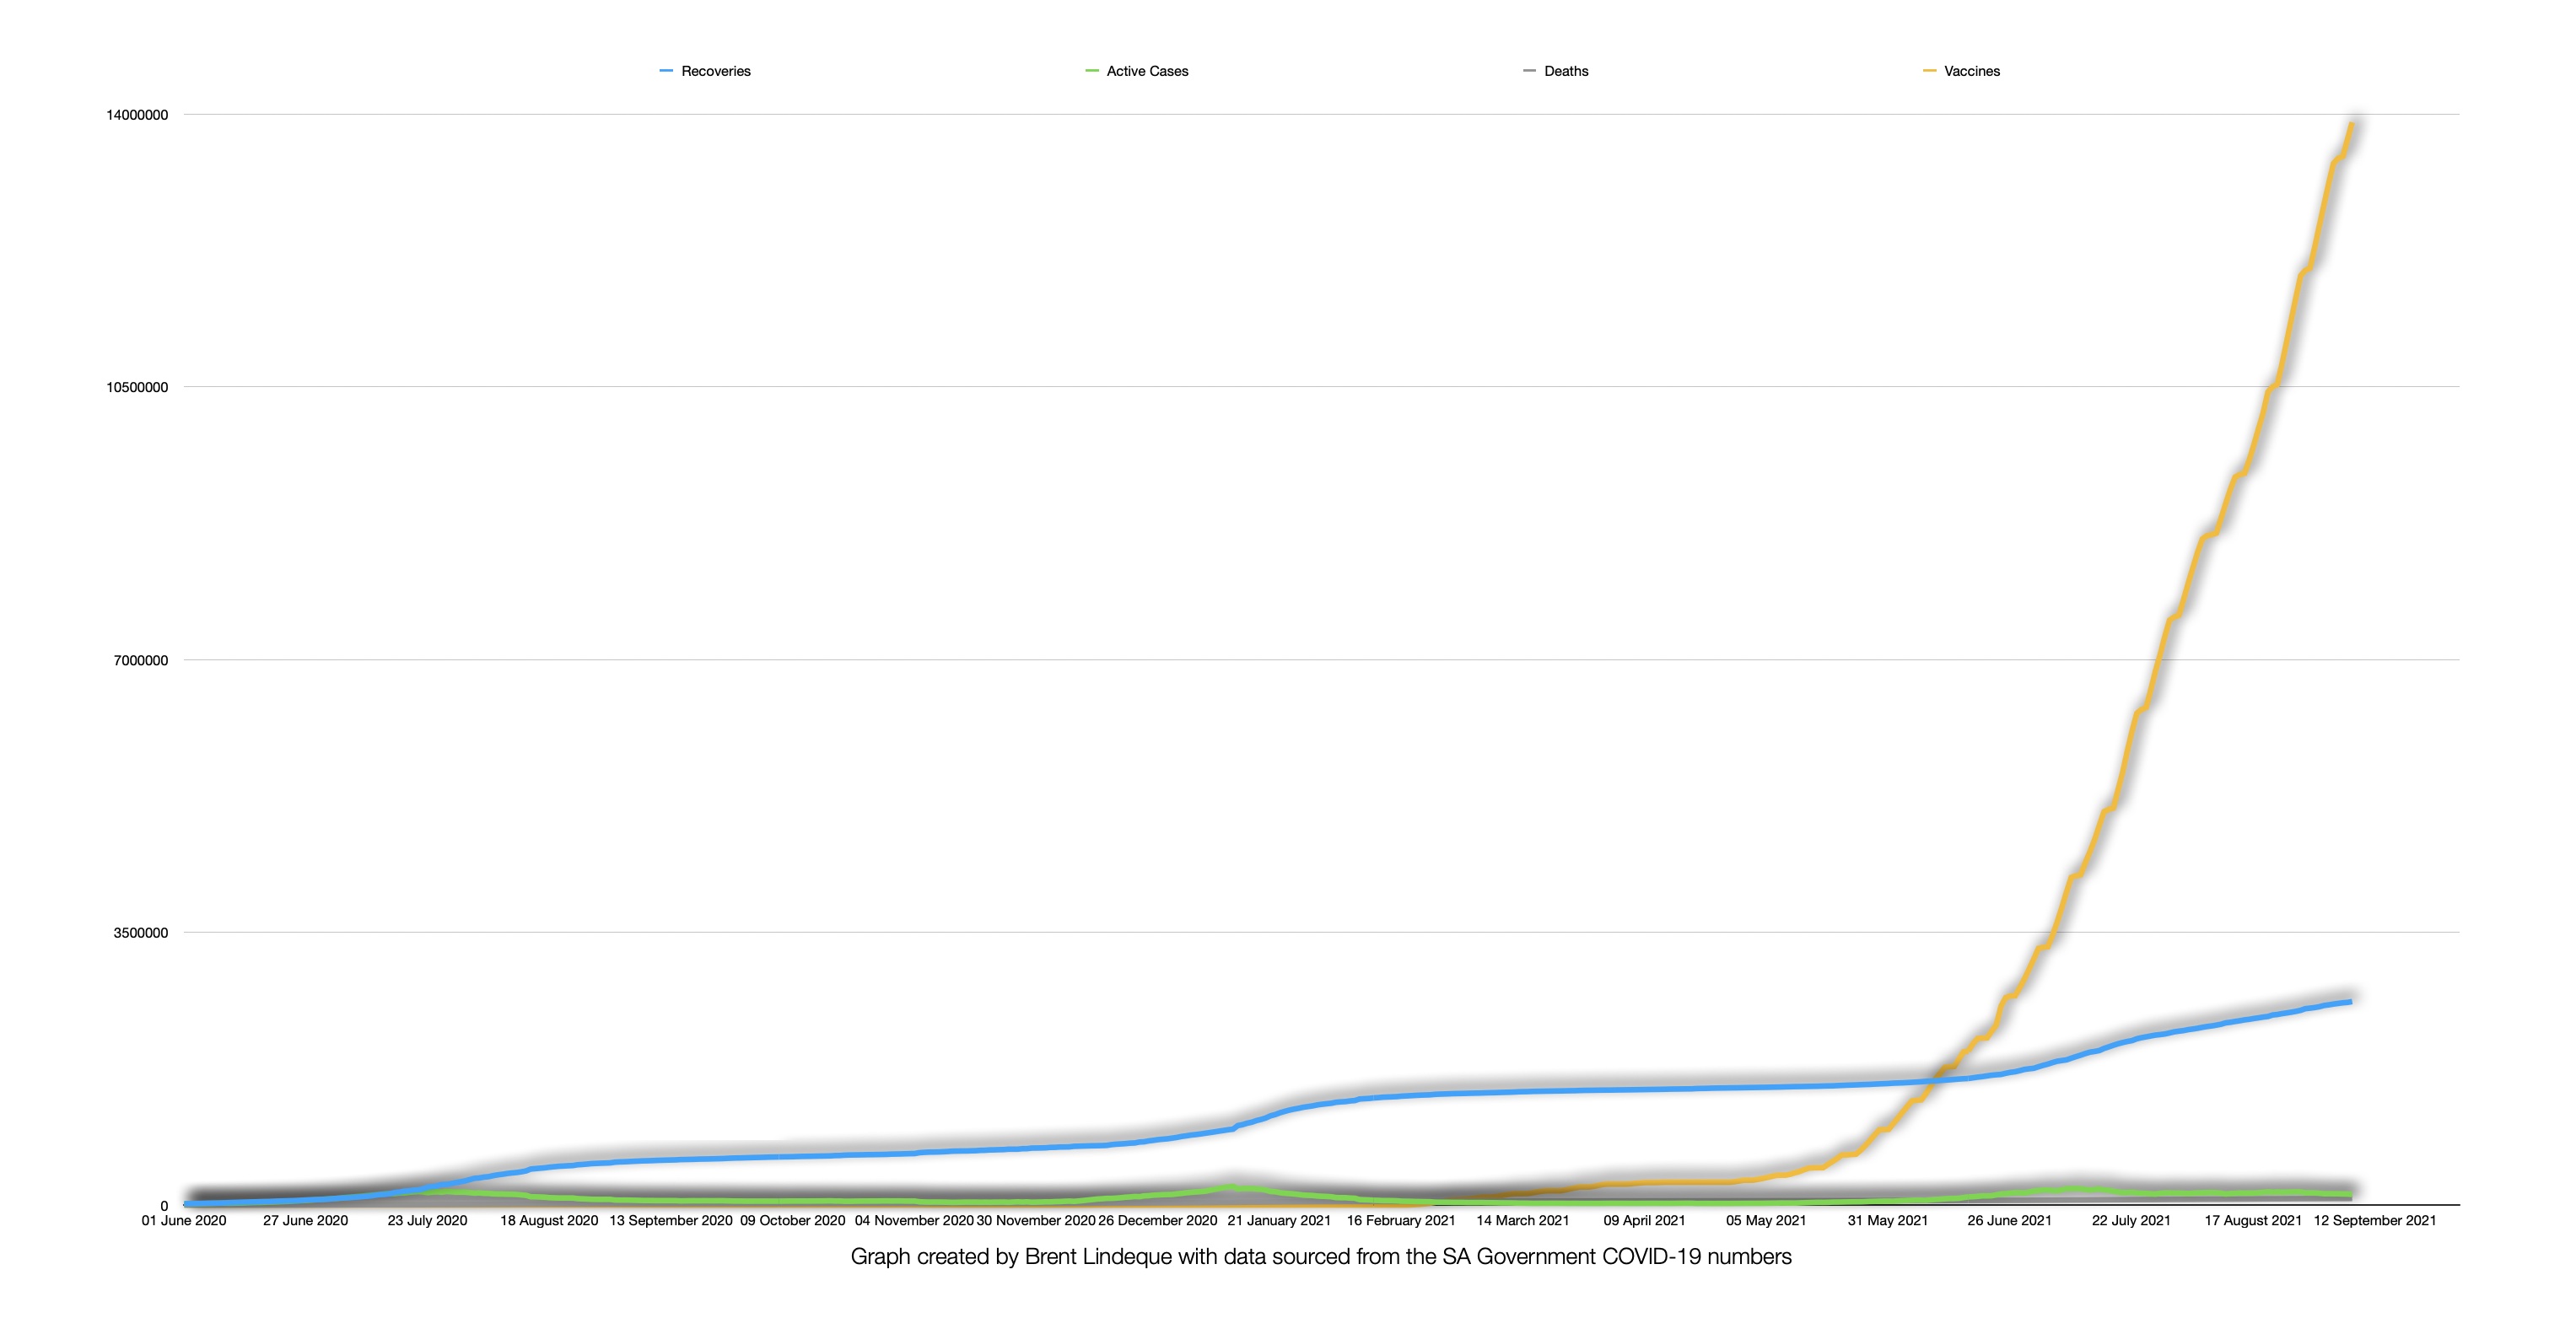Click the Brent Lindeque graph credit caption
Viewport: 2576px width, 1334px height.
1320,1256
